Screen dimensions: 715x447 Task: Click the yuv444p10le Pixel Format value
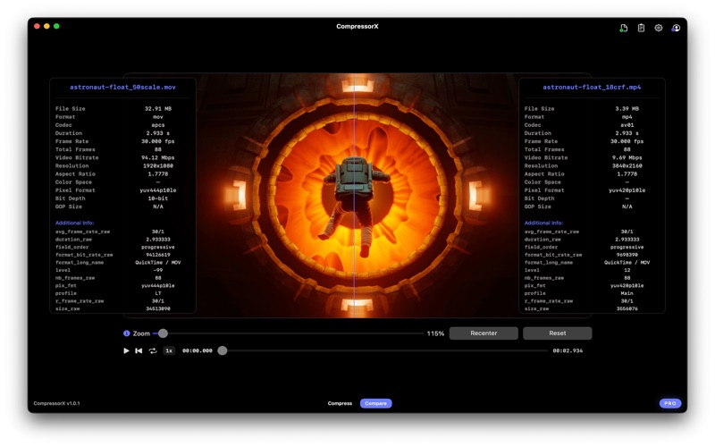(158, 190)
